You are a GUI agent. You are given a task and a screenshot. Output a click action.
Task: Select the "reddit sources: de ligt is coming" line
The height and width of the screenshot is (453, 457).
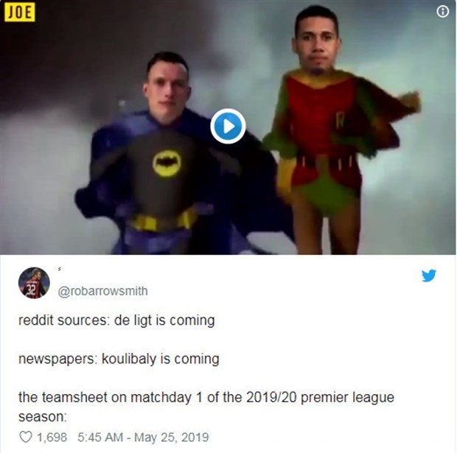116,320
